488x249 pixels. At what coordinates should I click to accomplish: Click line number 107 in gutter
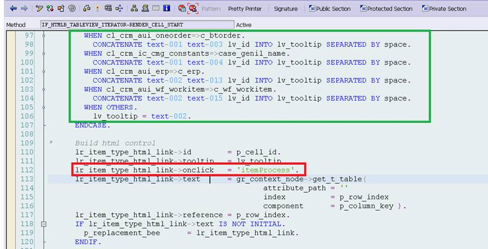tap(27, 125)
